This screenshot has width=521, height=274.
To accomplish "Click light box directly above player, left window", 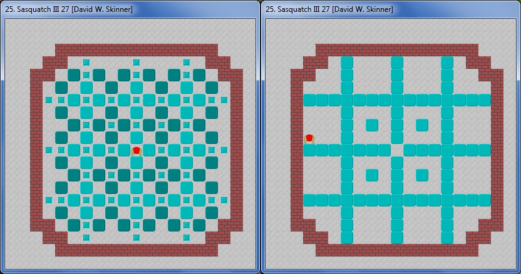I will (x=137, y=138).
